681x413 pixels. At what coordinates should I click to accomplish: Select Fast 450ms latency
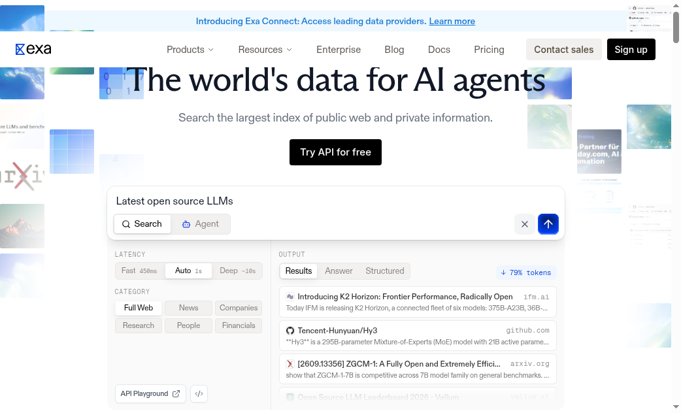point(140,271)
